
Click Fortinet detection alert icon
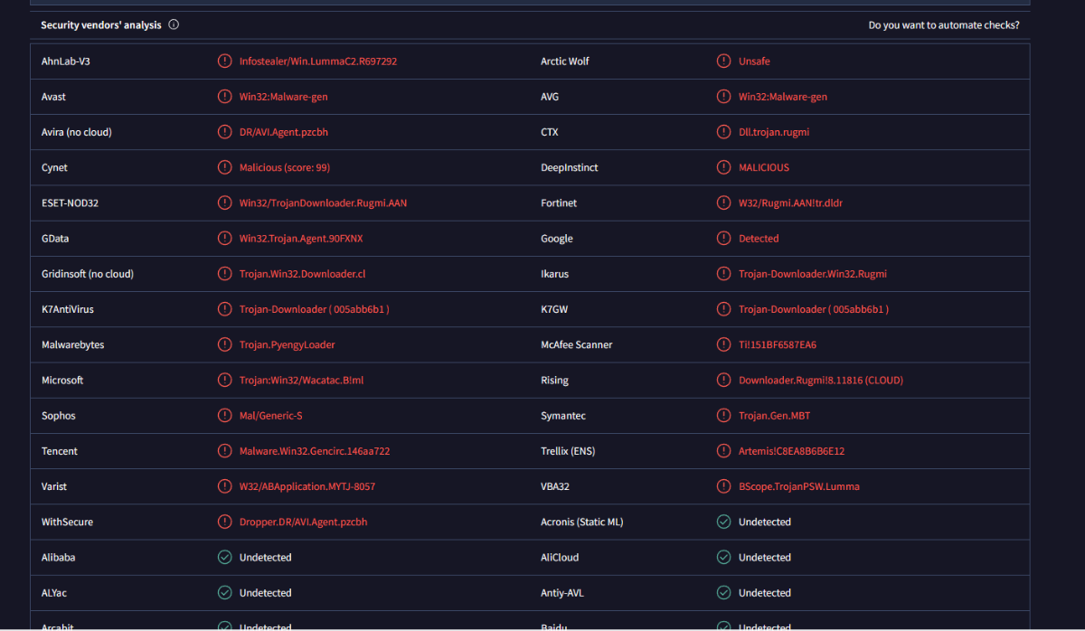(723, 203)
